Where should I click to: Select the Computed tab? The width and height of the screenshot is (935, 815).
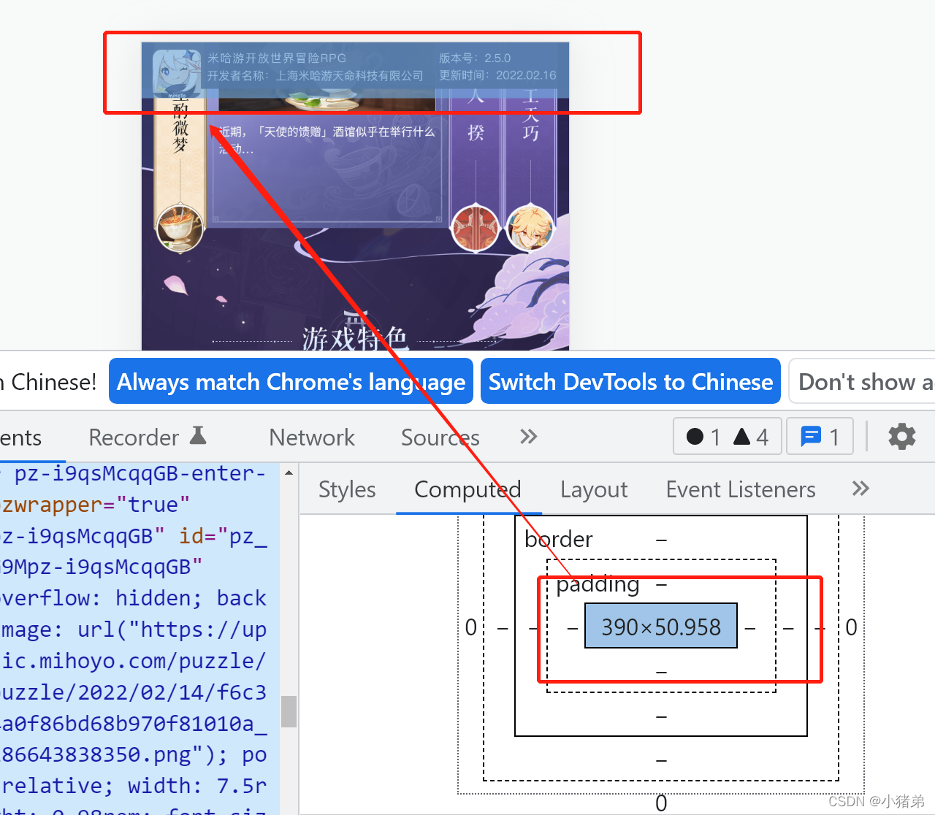click(x=467, y=489)
